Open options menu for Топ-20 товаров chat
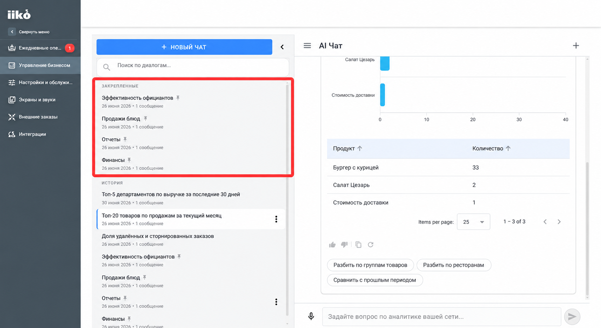 276,219
